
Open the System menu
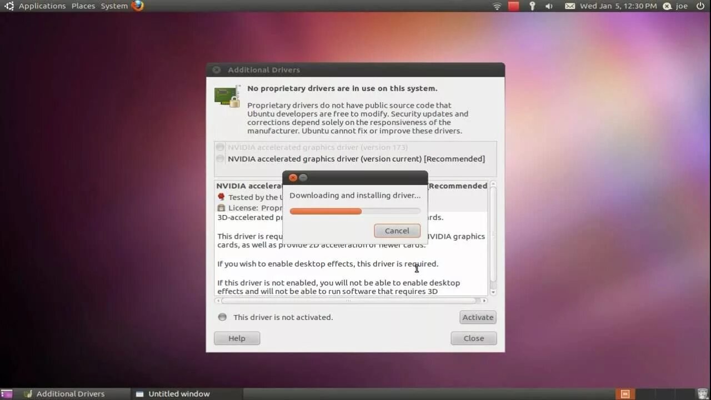(x=114, y=6)
